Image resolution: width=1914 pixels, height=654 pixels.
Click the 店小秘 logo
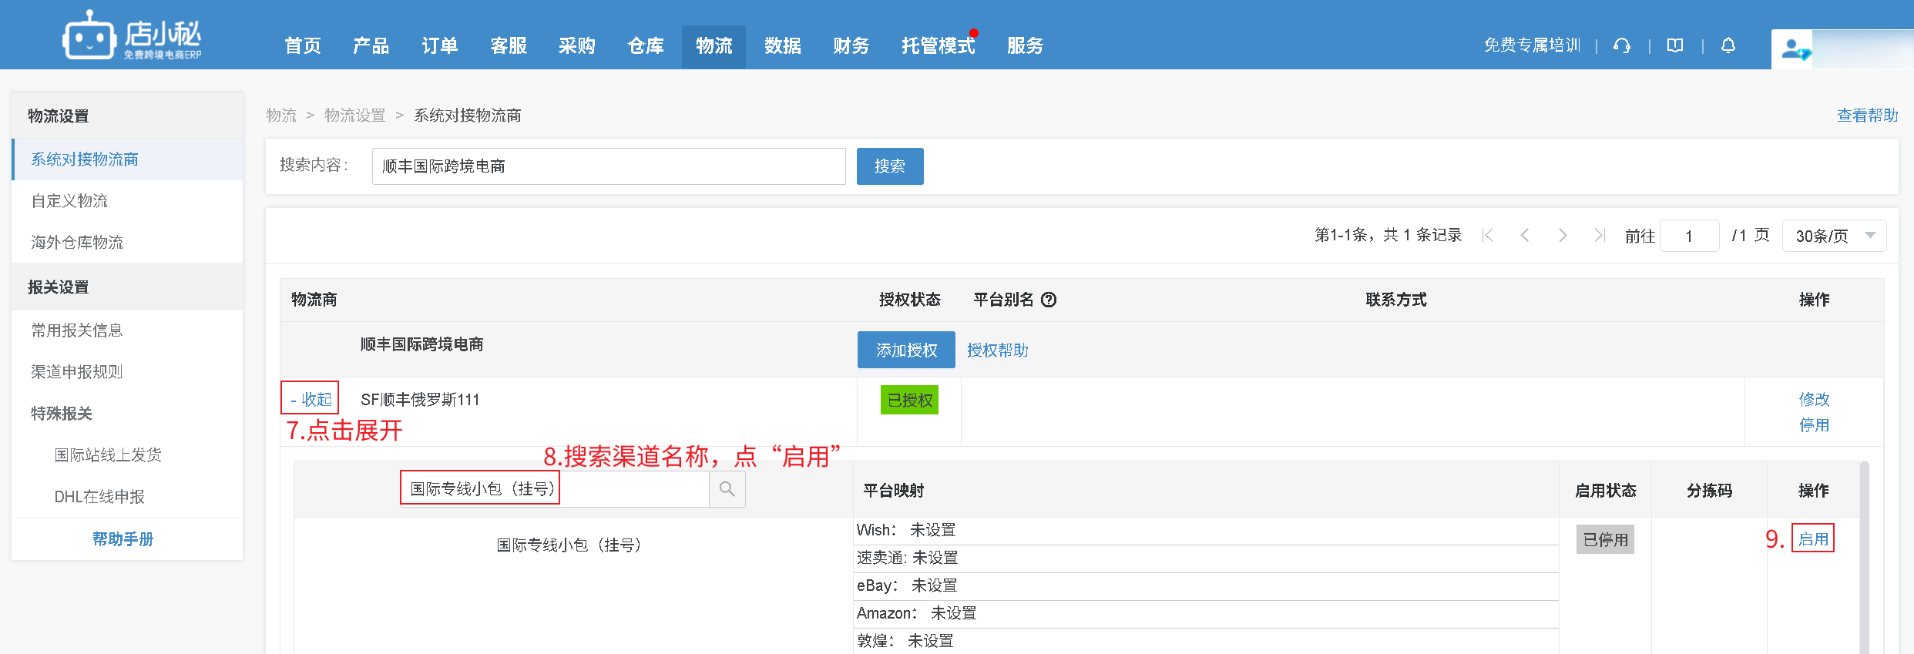[132, 35]
